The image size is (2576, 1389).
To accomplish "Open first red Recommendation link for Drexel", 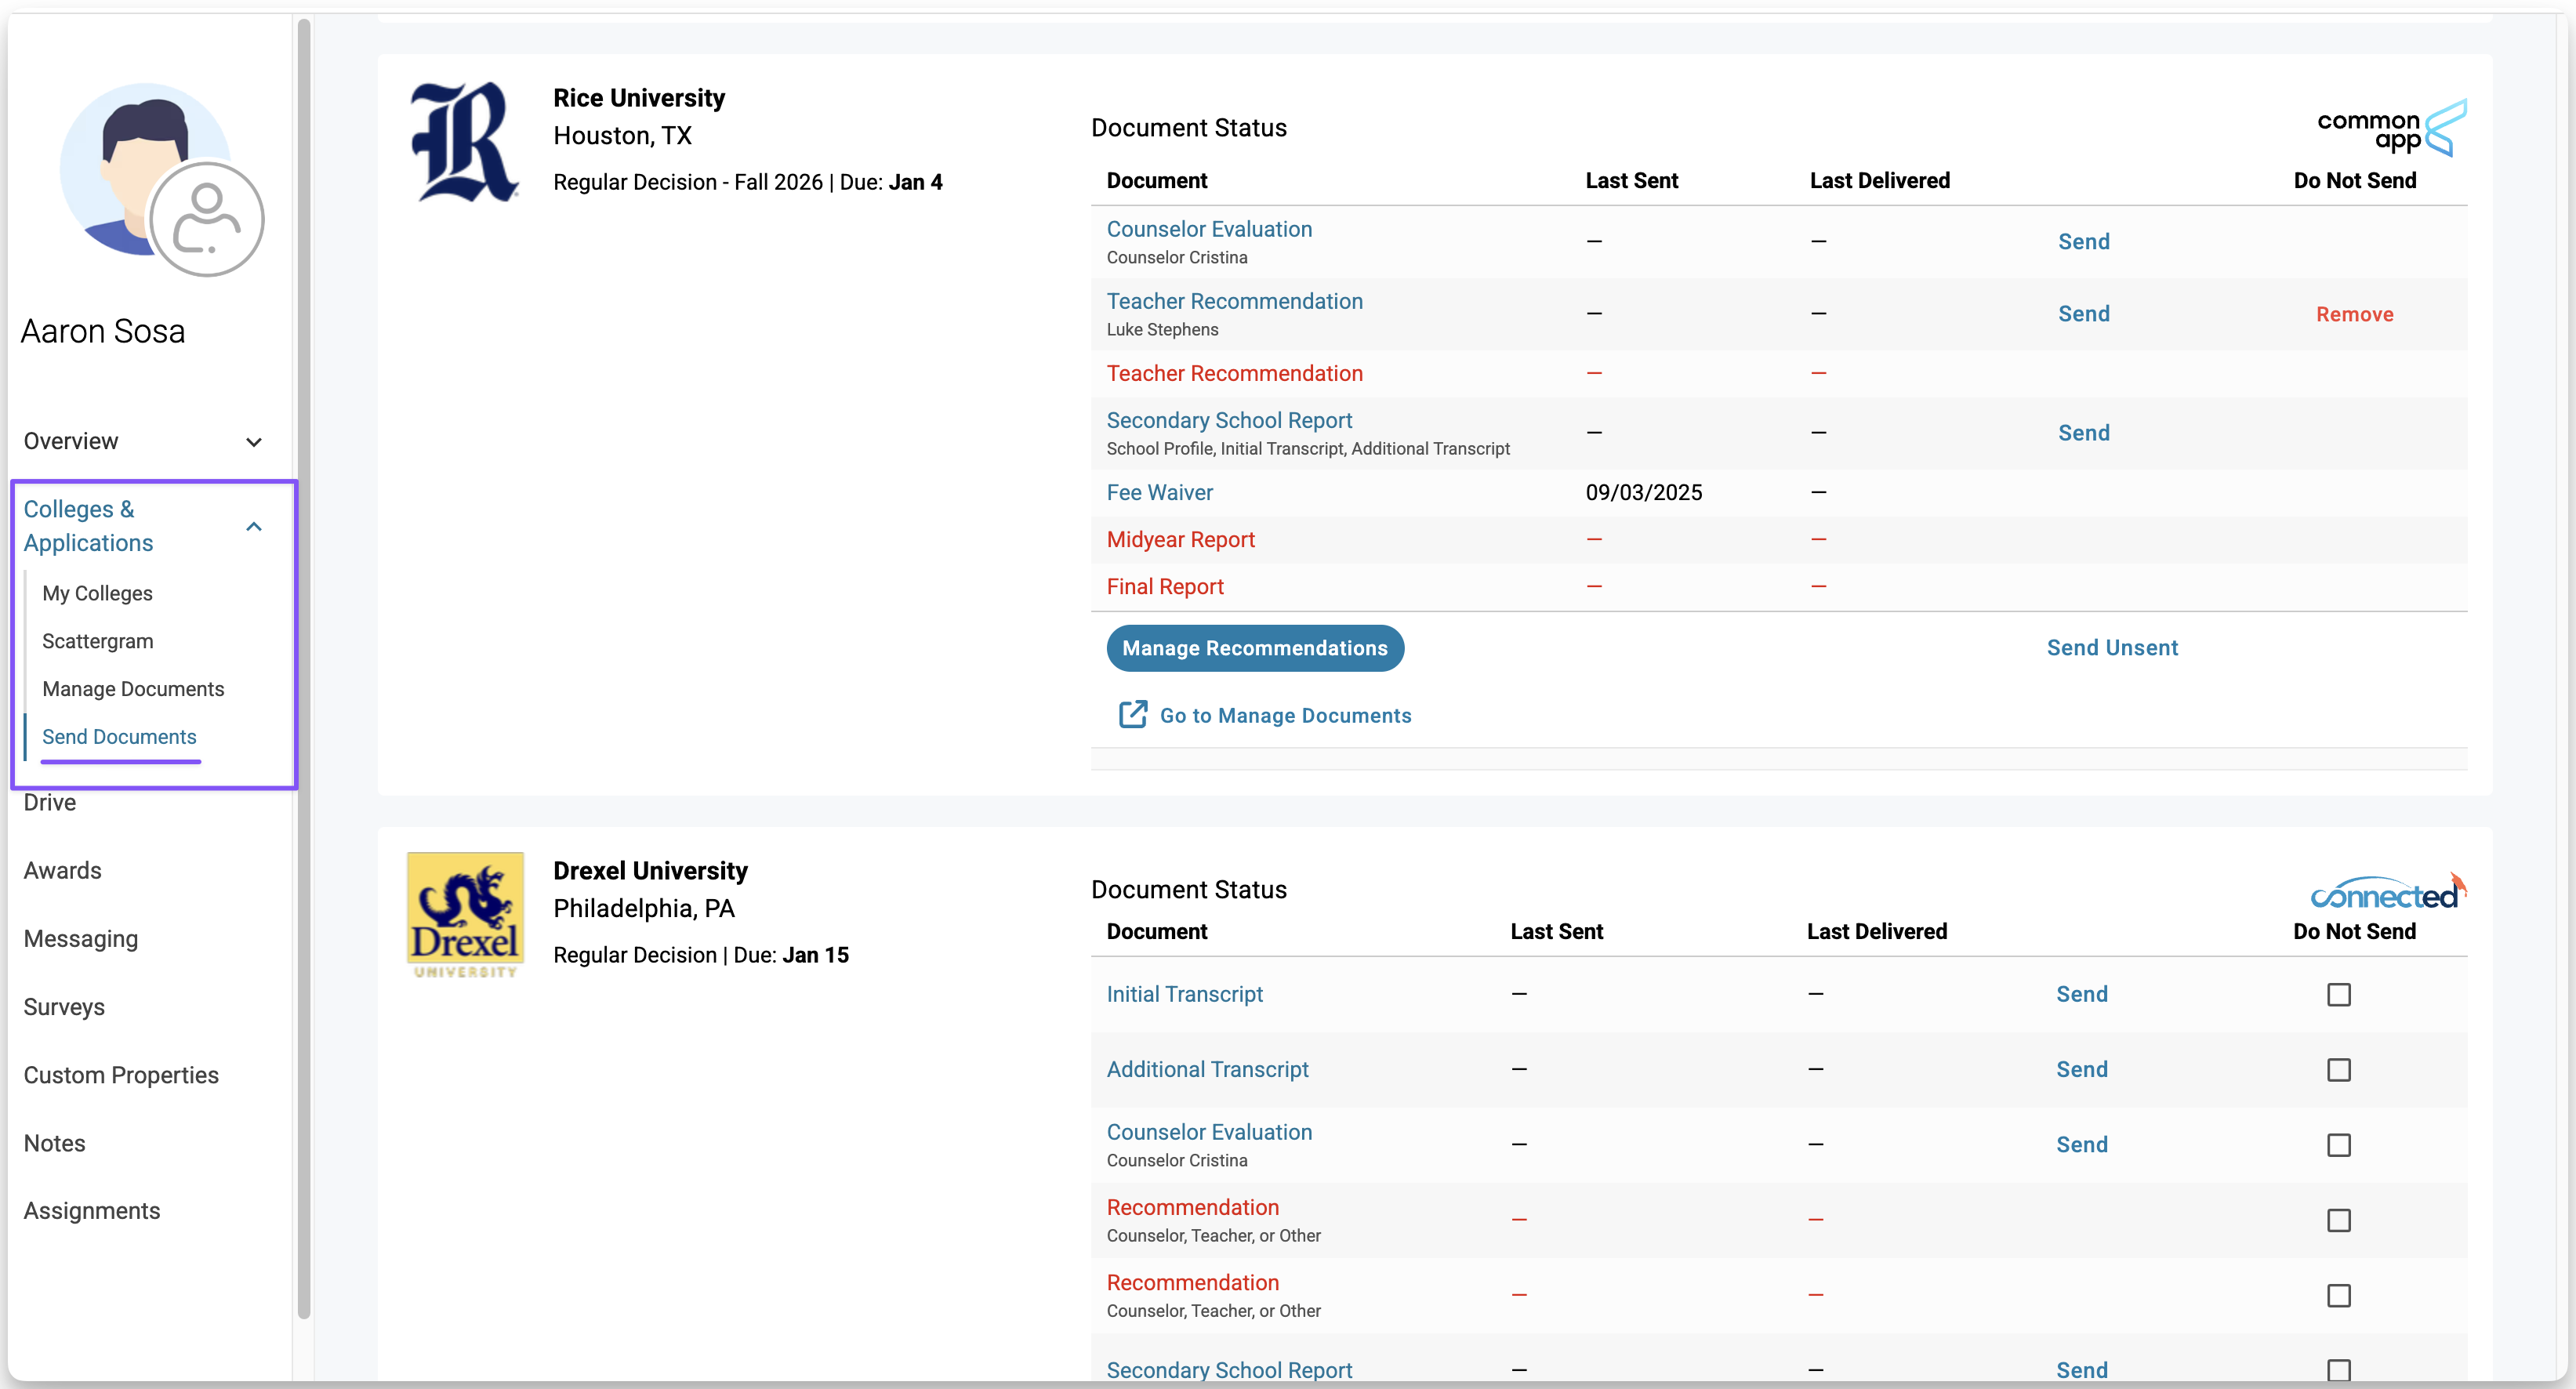I will point(1192,1207).
